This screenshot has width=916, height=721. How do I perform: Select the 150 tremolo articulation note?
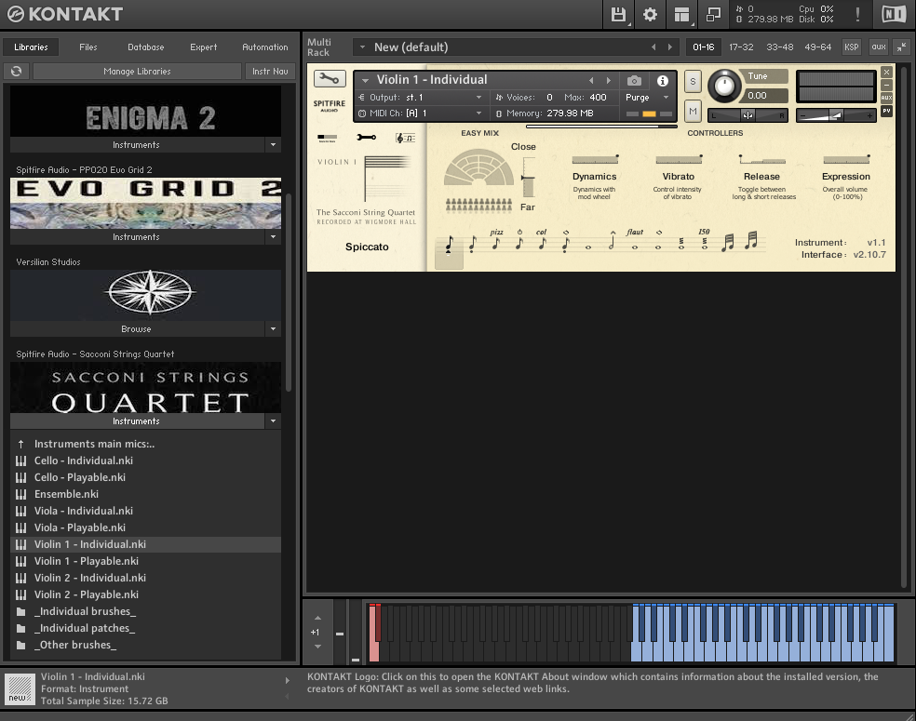[704, 241]
